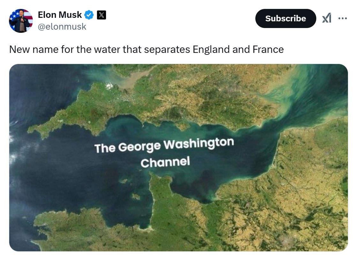Open Grok via the xAI icon
353x258 pixels.
pyautogui.click(x=326, y=18)
